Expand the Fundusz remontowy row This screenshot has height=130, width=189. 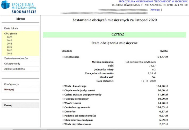click(63, 99)
